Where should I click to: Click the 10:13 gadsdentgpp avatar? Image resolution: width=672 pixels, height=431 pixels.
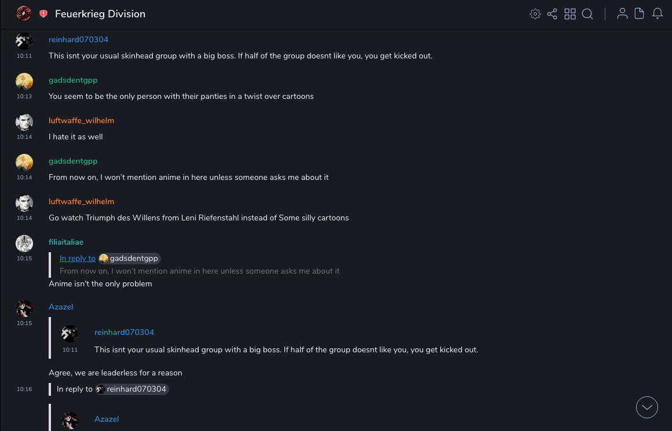click(x=24, y=81)
